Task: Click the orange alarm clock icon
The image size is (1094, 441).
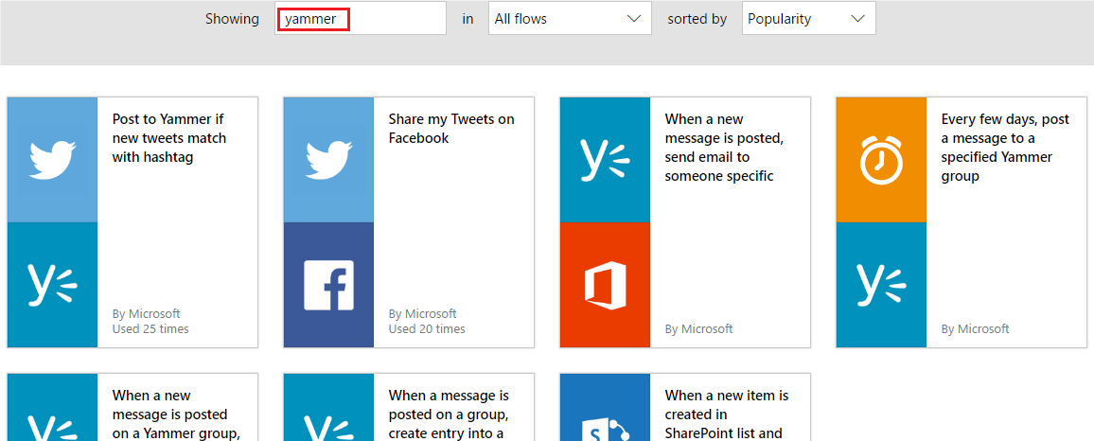Action: (881, 159)
